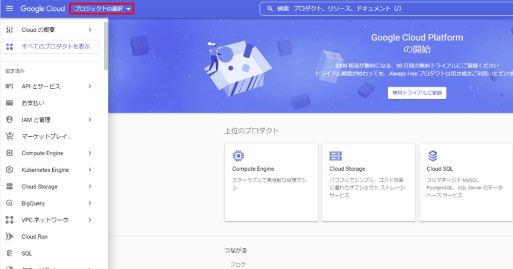Image resolution: width=513 pixels, height=269 pixels.
Task: Expand the VPC ネットワーク submenu chevron
Action: [90, 220]
